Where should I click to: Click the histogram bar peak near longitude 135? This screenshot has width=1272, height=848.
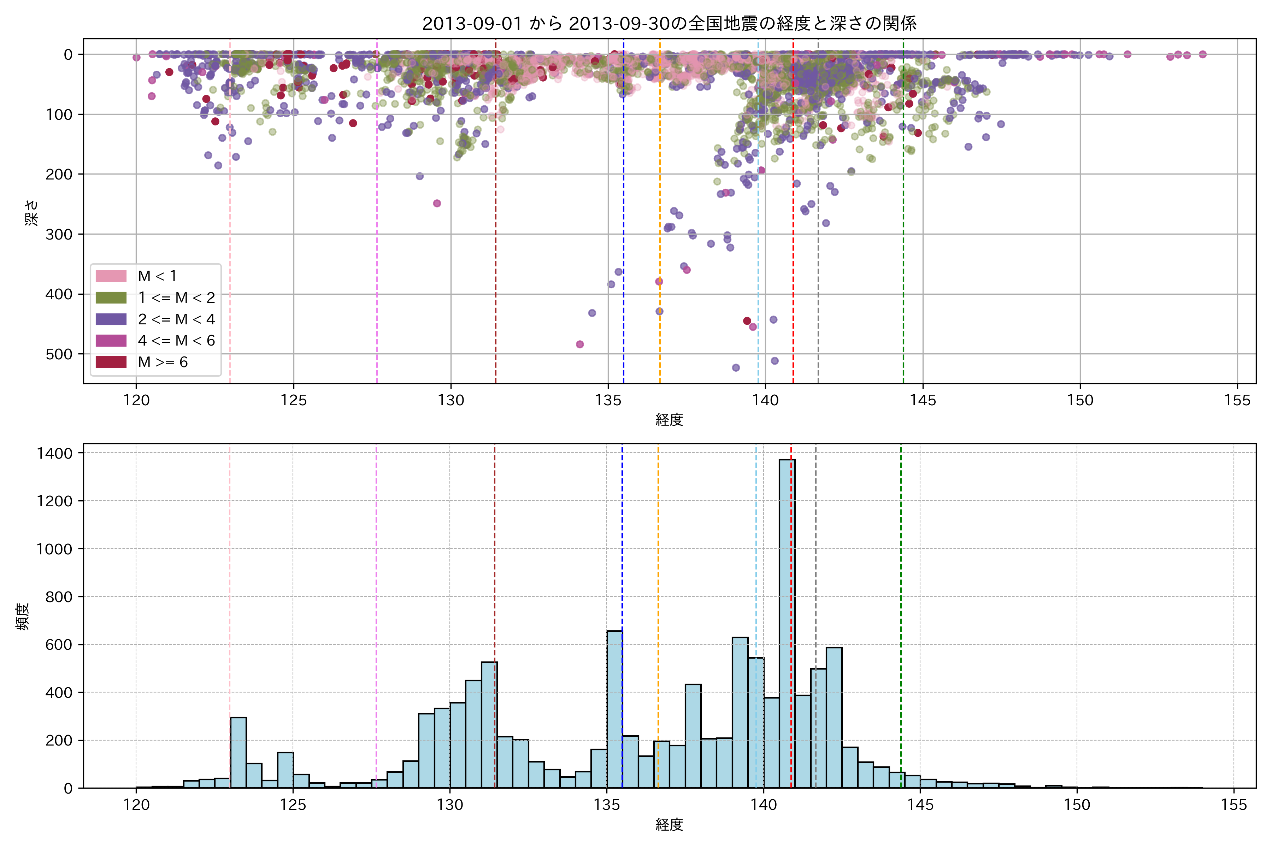point(614,708)
